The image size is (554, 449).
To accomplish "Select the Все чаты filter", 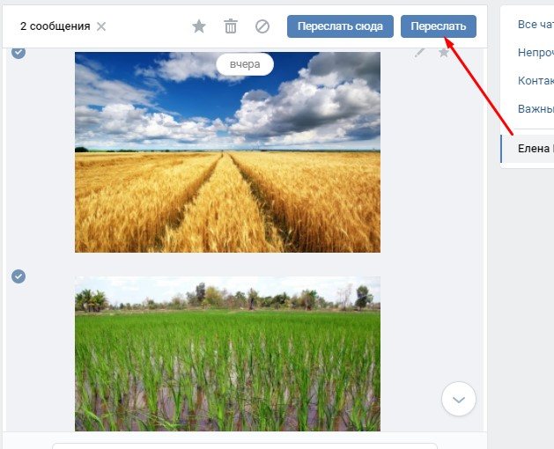I will point(536,25).
